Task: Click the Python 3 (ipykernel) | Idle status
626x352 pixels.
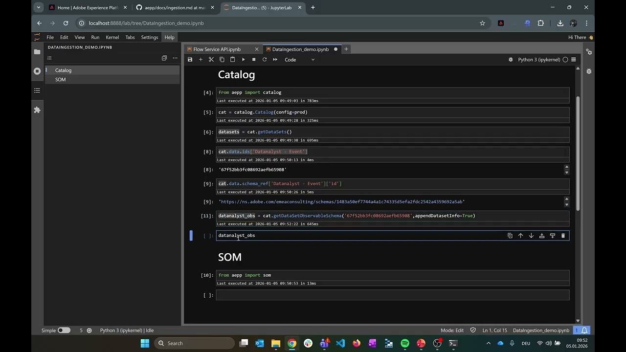Action: [127, 330]
